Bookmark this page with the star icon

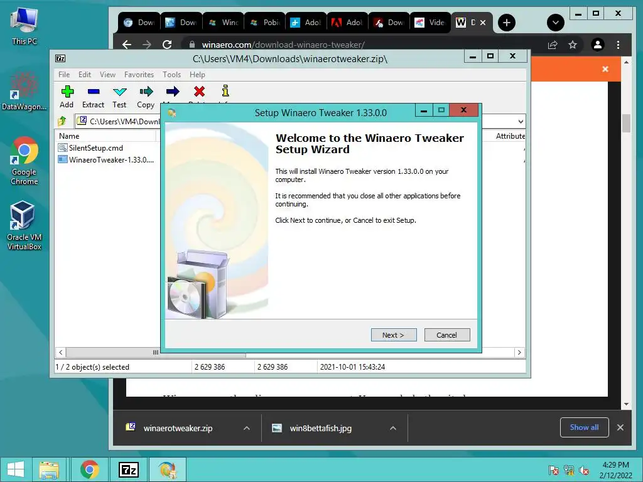[x=573, y=45]
